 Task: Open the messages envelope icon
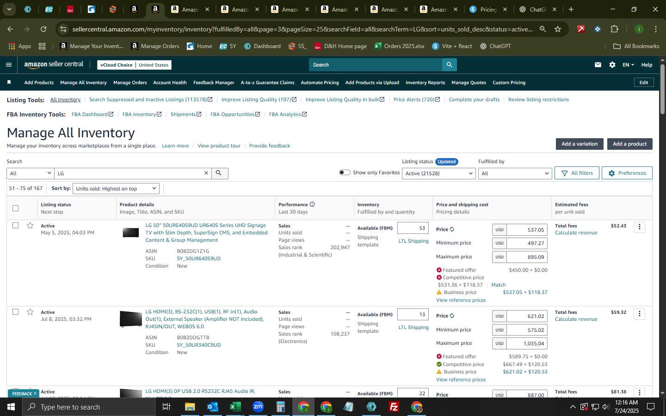coord(598,65)
